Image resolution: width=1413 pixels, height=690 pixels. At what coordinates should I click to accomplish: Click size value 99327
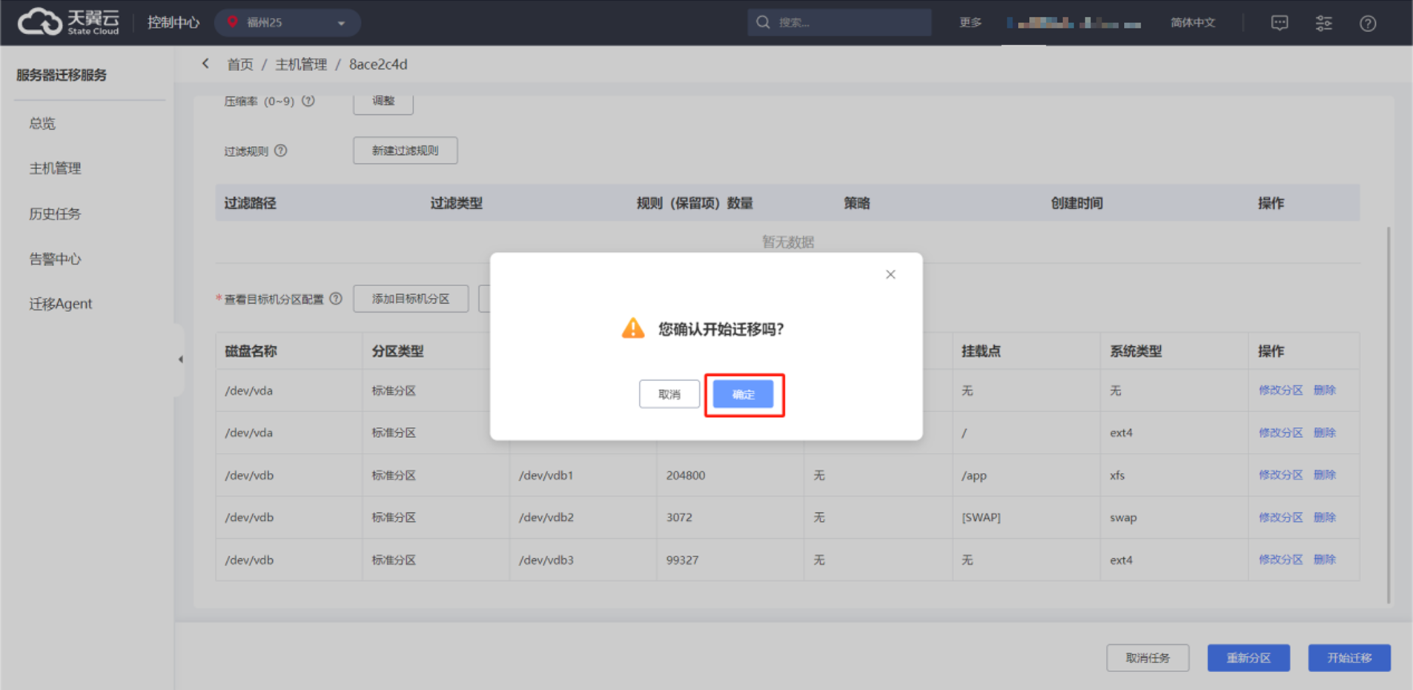[x=682, y=560]
